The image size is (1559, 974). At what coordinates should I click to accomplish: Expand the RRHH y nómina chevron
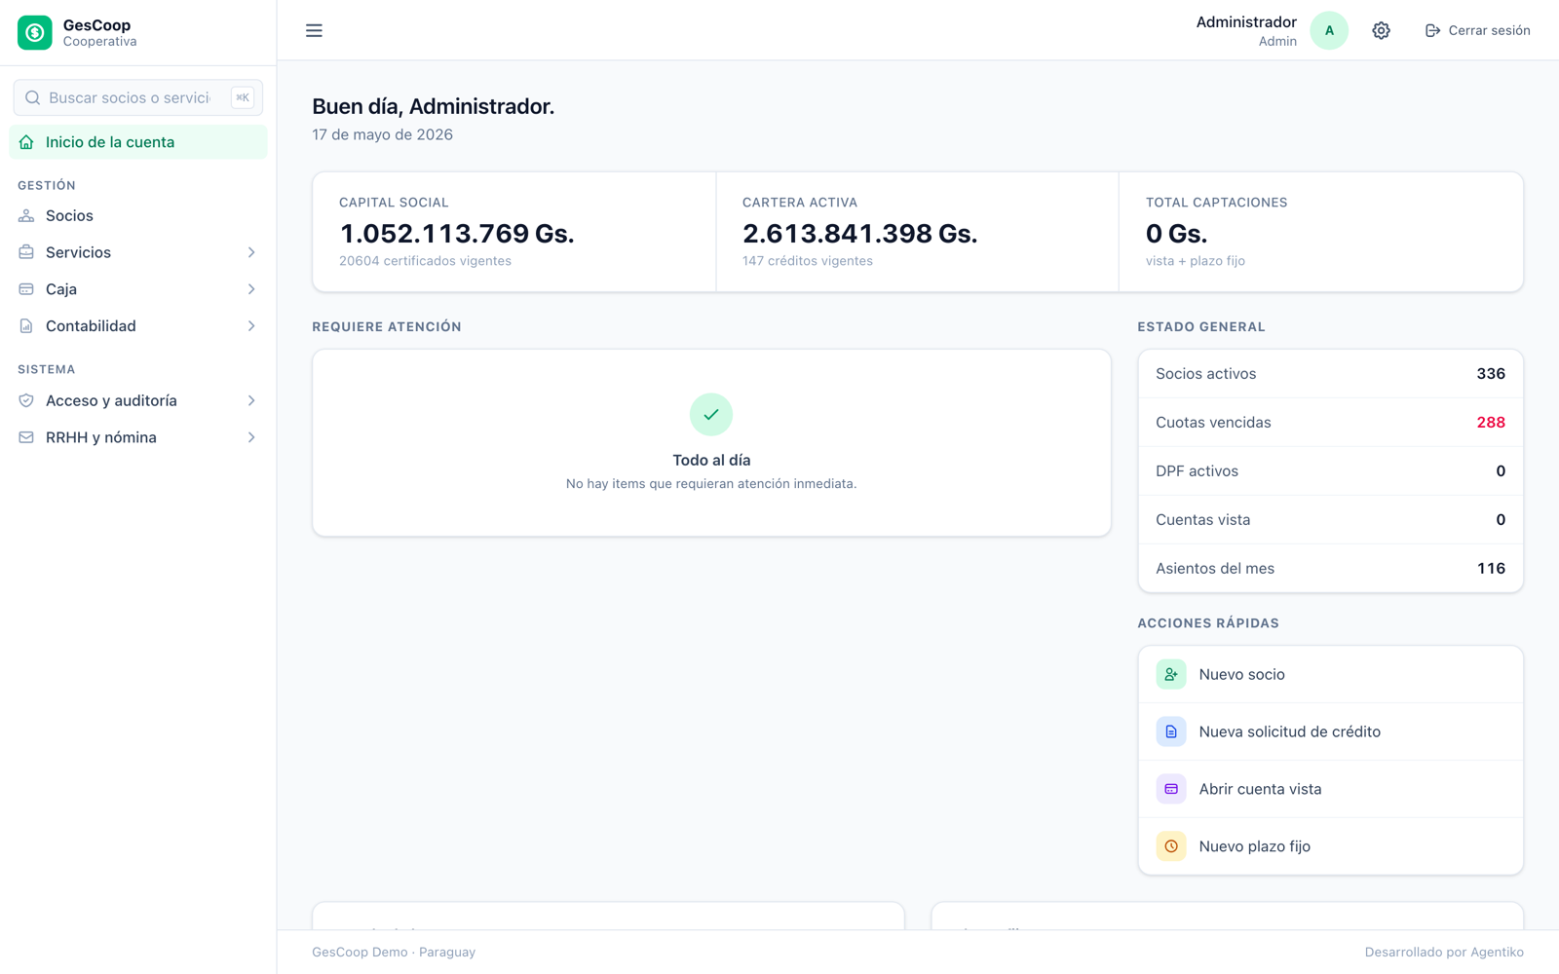251,437
